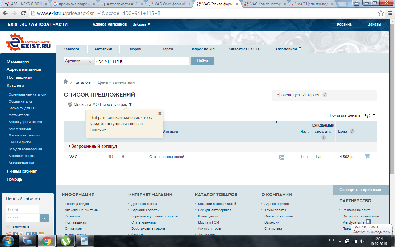Click the Каталоги breadcrumb link

click(83, 82)
